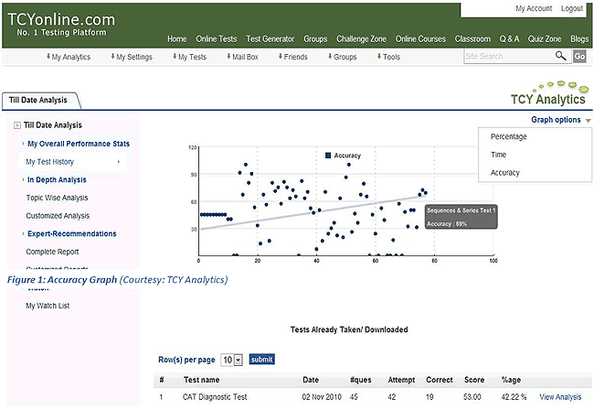
Task: Open Quiz Zone in the top navigation
Action: [545, 39]
